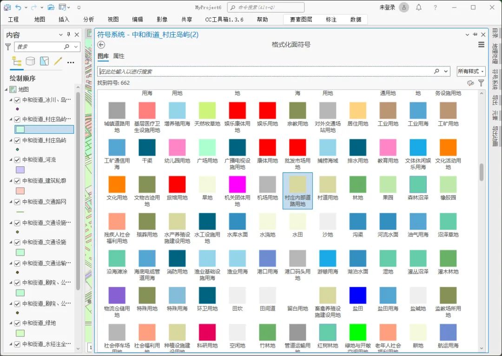The height and width of the screenshot is (356, 502).
Task: Collapse the 中和街道_河流 layer node
Action: click(11, 159)
